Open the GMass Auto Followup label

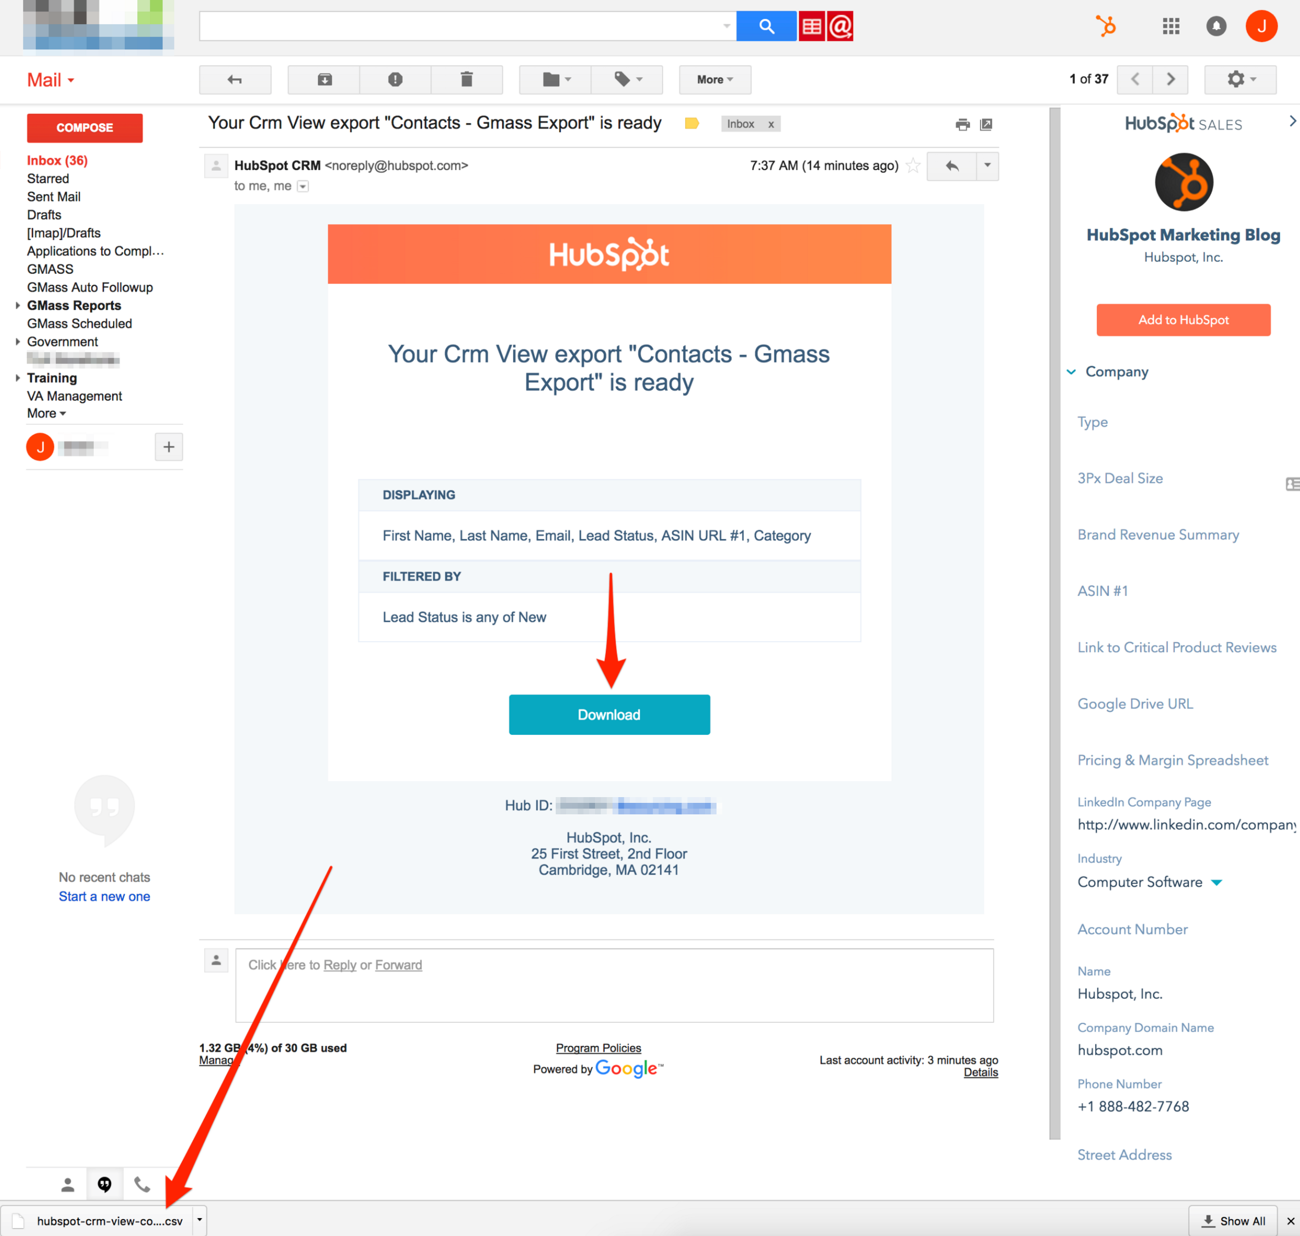(90, 287)
